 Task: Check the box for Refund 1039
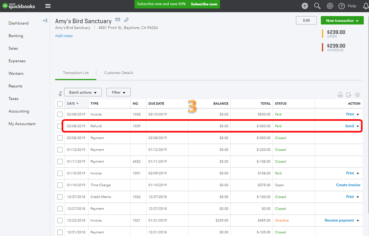(x=59, y=126)
